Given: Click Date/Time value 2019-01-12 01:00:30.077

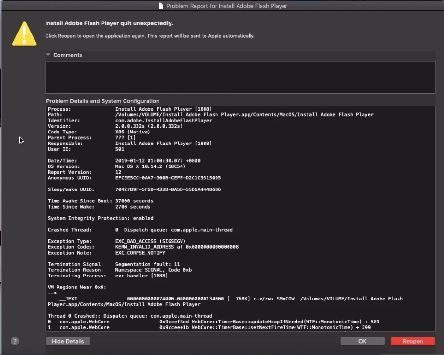Looking at the screenshot, I should click(158, 161).
